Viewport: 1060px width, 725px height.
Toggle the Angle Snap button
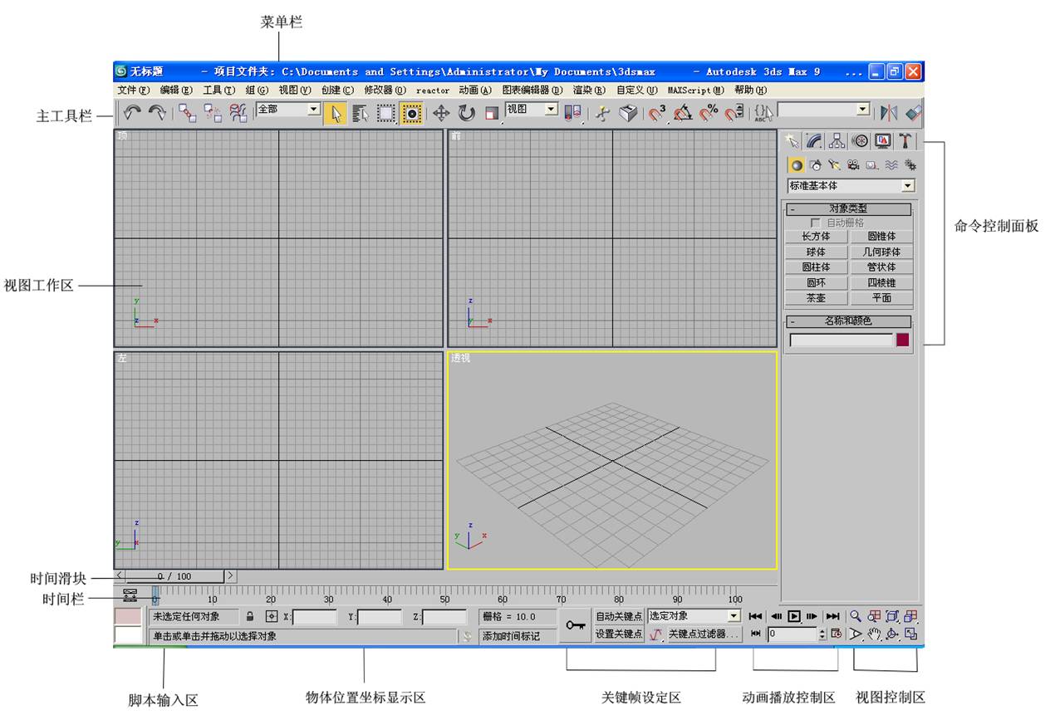(683, 114)
